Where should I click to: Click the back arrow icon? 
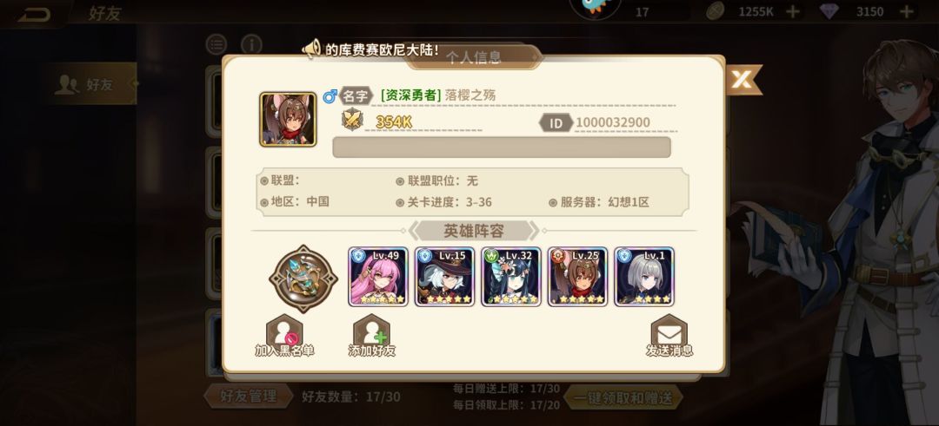[x=34, y=13]
